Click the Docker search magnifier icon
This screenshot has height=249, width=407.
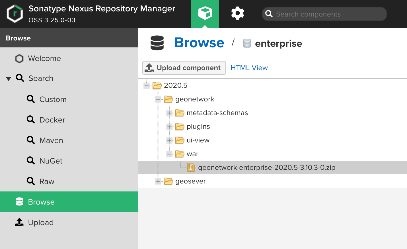point(31,120)
